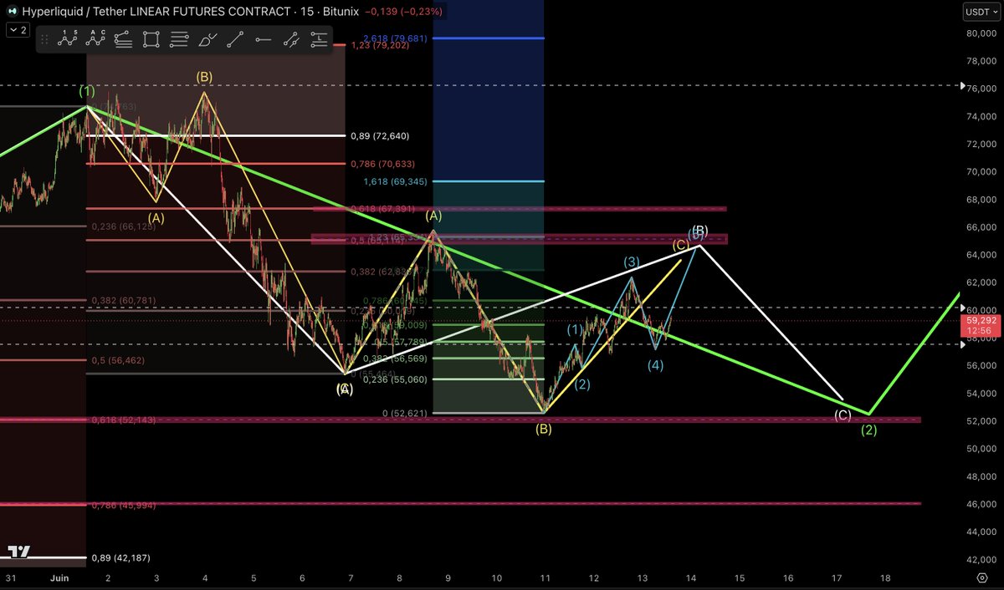Click the Juin date label on time axis

click(x=61, y=577)
